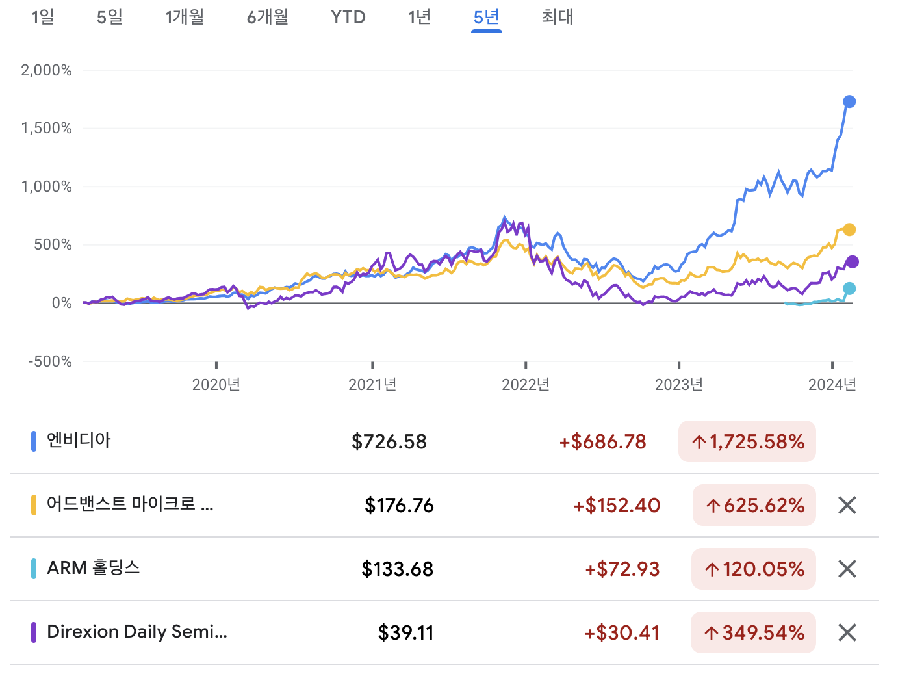Open the ARM 홀딩스 stock name
This screenshot has height=676, width=898.
pyautogui.click(x=94, y=567)
